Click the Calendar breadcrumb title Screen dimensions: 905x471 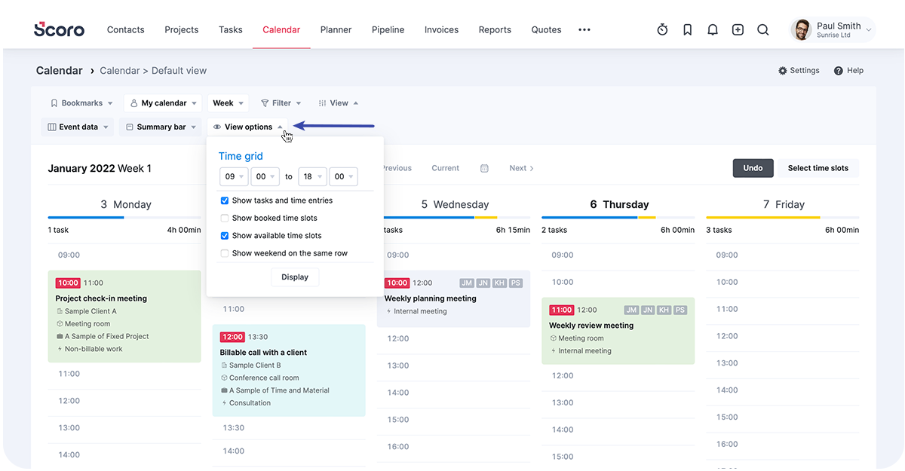(60, 71)
